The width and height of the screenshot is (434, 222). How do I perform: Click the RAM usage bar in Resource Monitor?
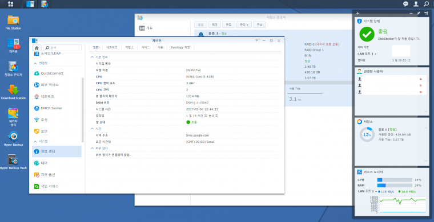coord(395,186)
